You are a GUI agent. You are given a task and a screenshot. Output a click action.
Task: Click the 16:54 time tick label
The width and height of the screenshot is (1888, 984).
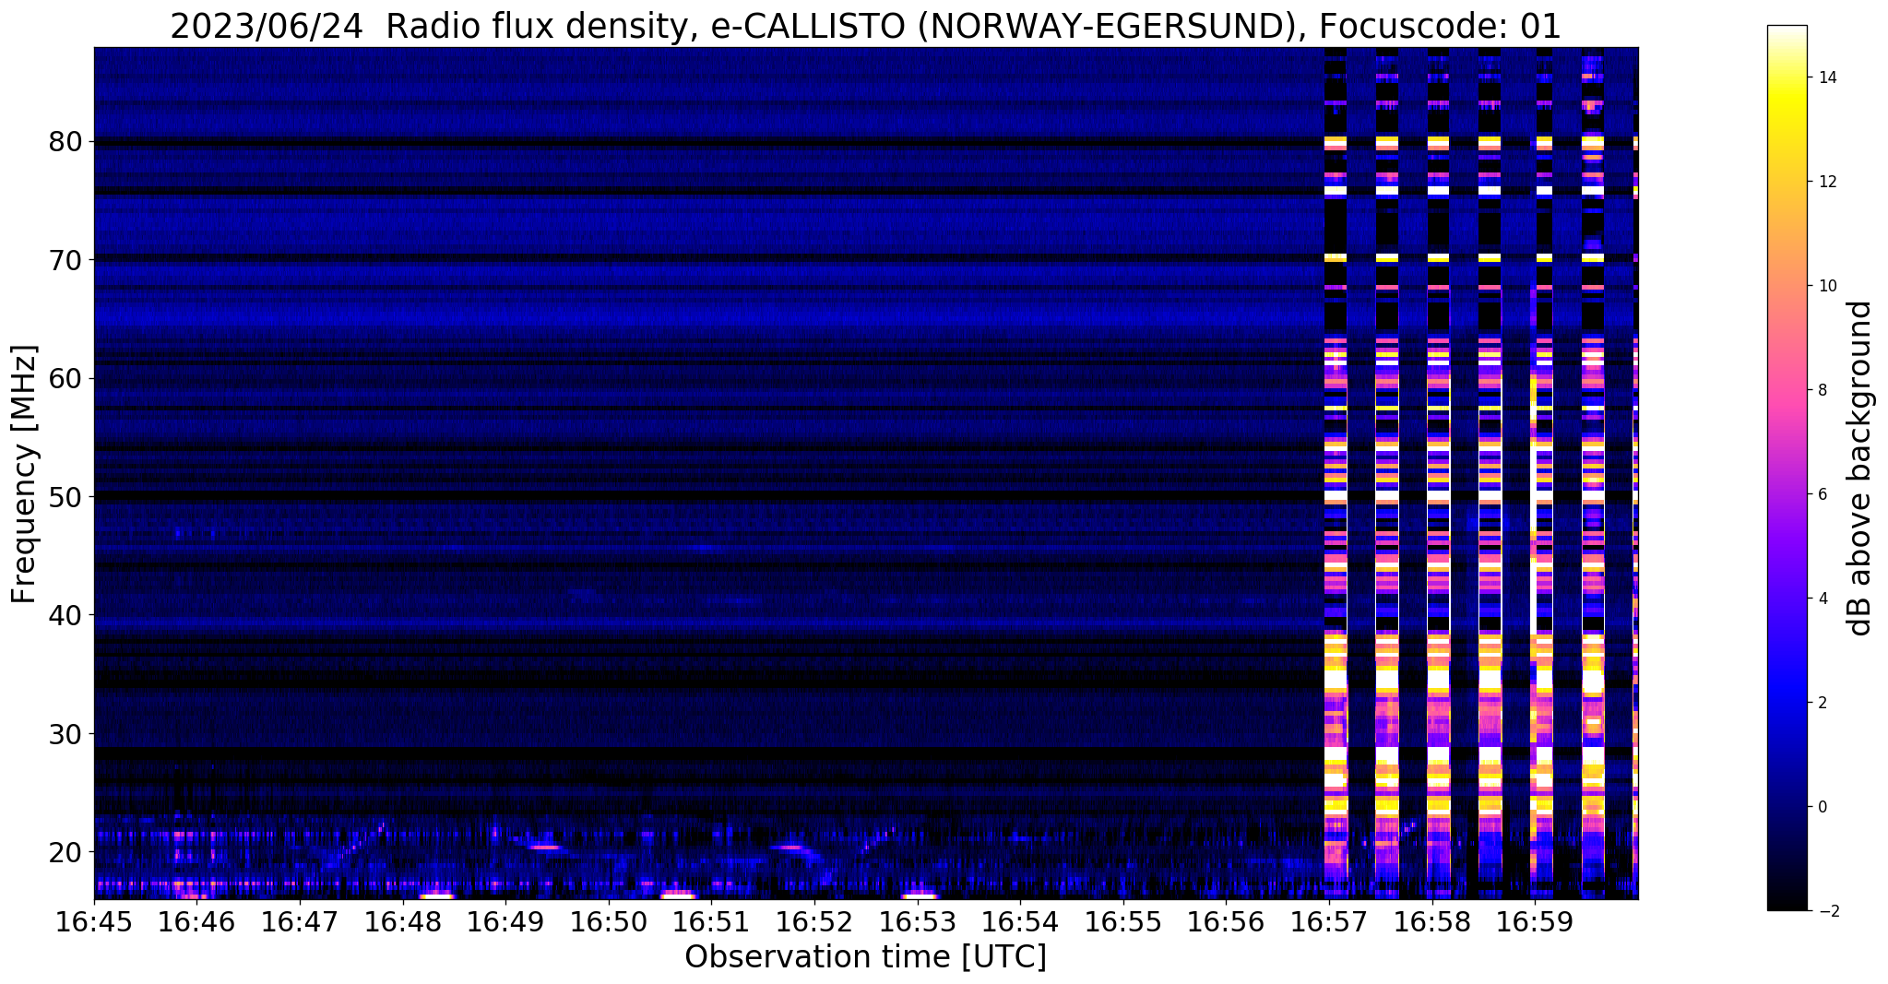coord(1020,922)
